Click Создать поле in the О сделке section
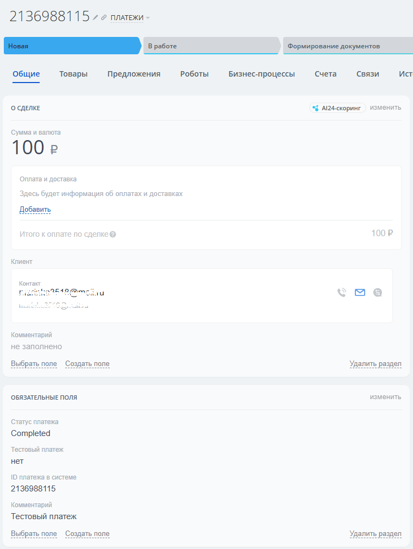Screen dimensions: 413x549 point(87,364)
